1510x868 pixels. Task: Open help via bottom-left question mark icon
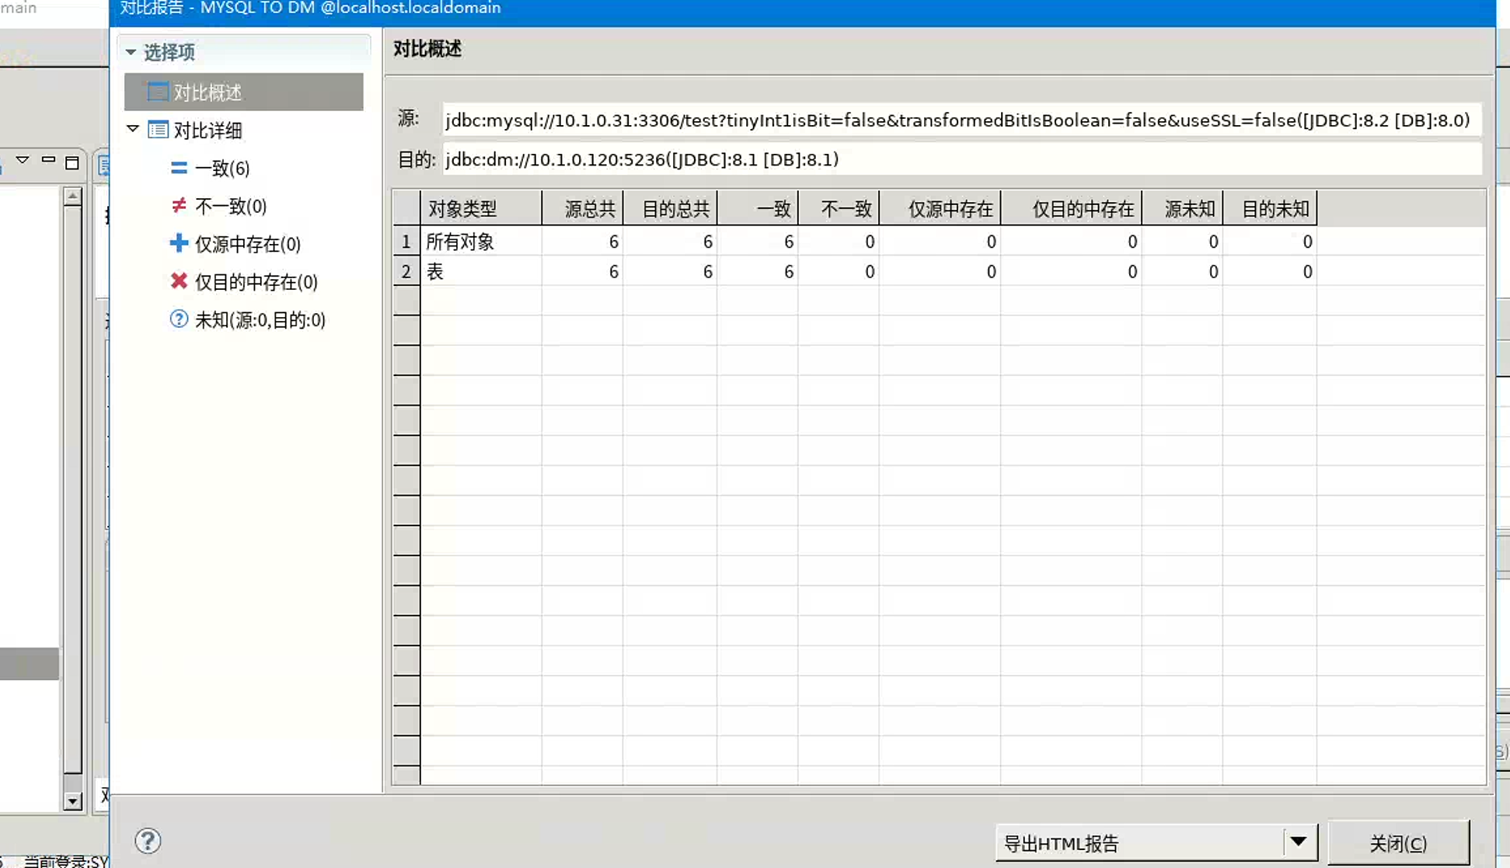[148, 841]
